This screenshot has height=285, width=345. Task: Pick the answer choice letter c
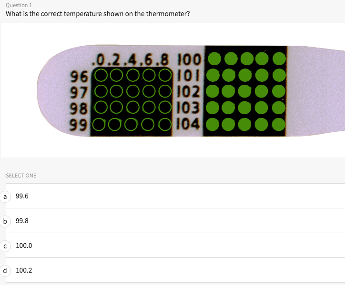pos(5,246)
